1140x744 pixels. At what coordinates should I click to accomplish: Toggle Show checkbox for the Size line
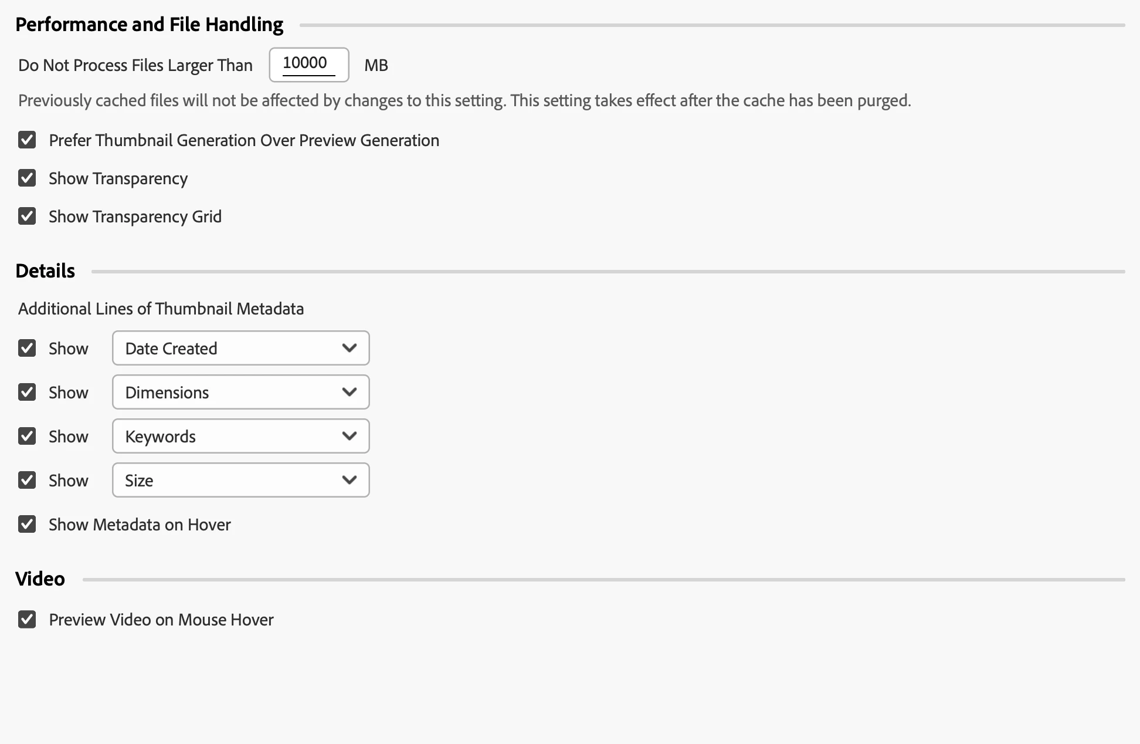coord(27,481)
